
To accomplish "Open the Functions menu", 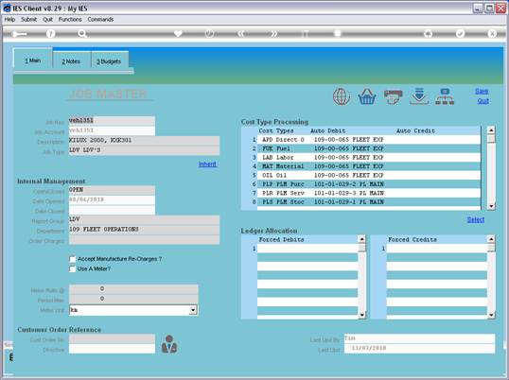I will [x=70, y=20].
